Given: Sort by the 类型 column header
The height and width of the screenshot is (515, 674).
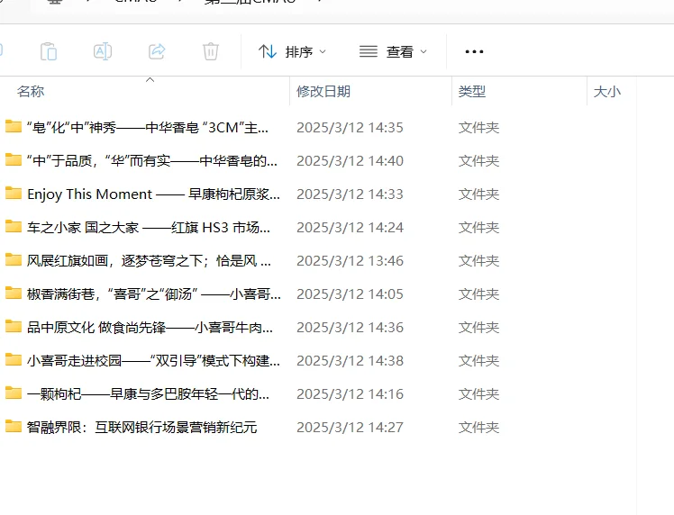Looking at the screenshot, I should 472,92.
